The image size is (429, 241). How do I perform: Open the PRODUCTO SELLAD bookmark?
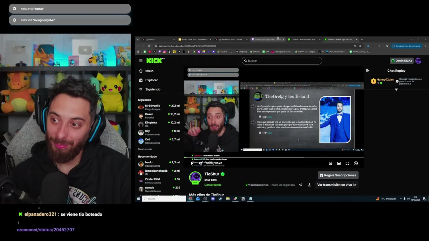pyautogui.click(x=360, y=52)
